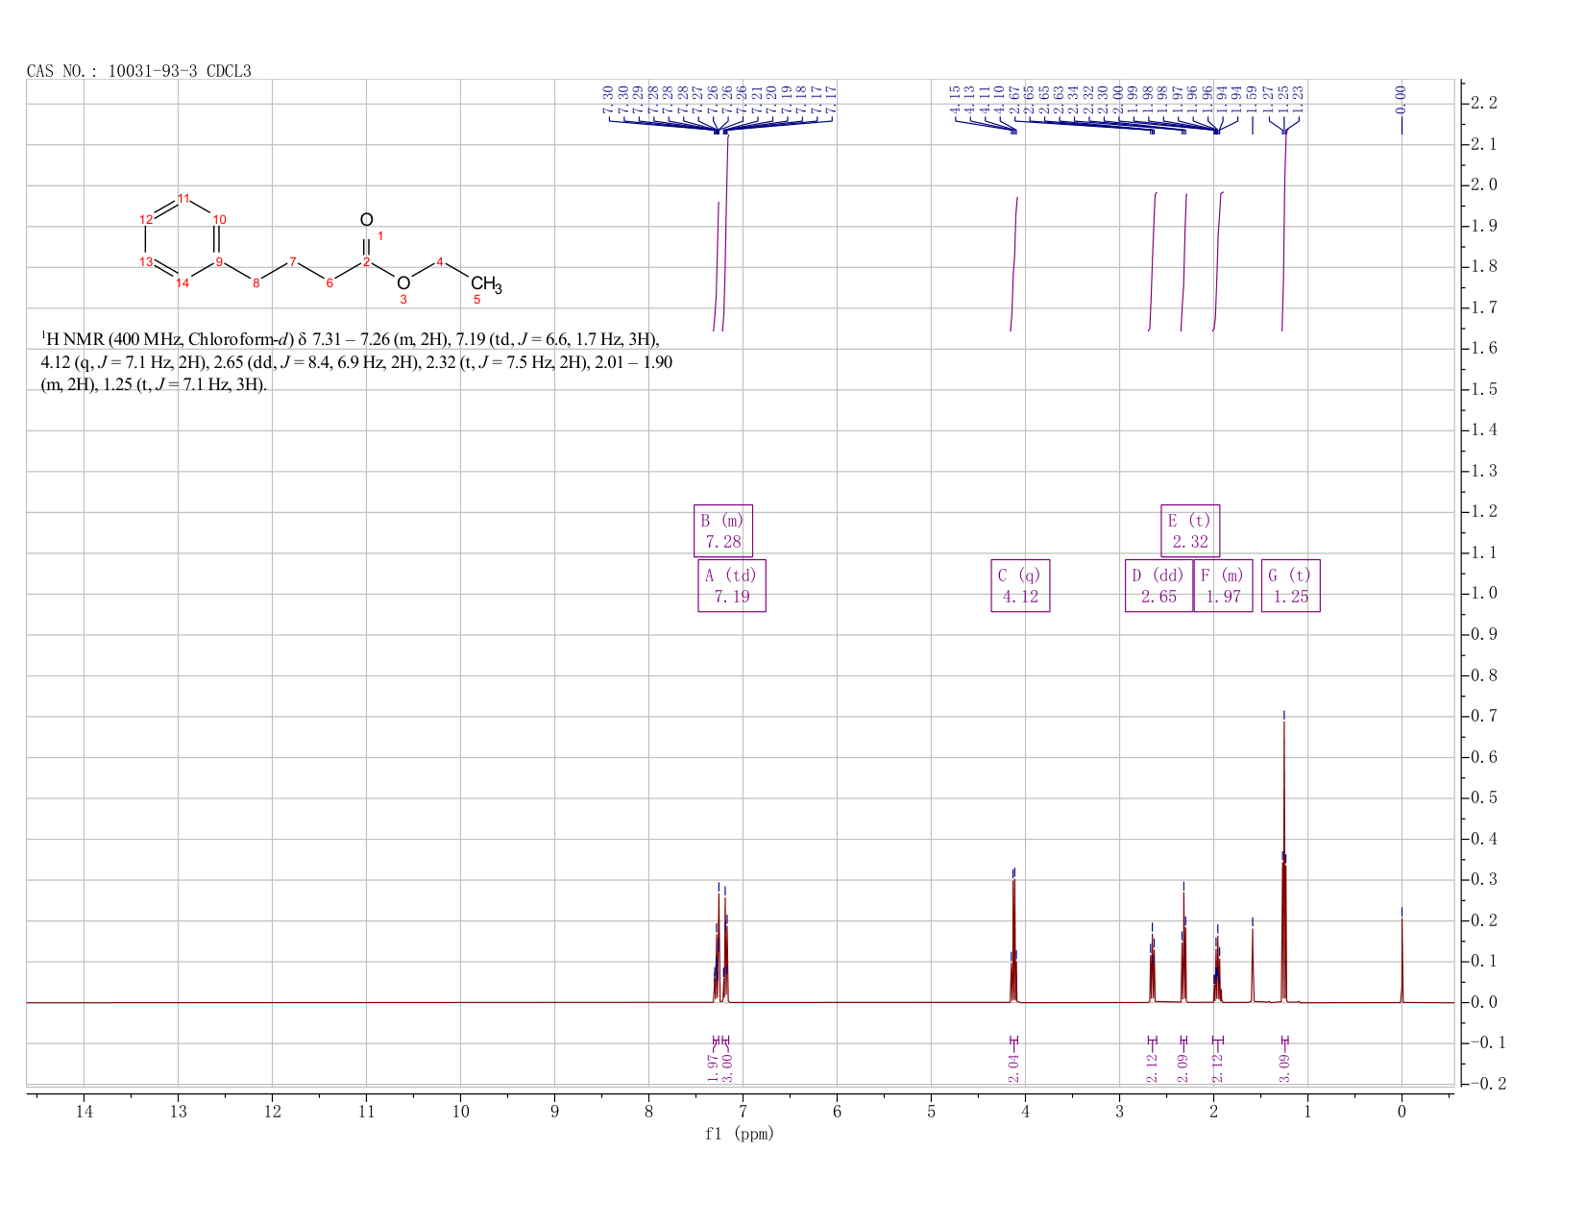Select the 10 tick label on the ppm axis
Viewport: 1585px width, 1225px height.
[460, 1112]
